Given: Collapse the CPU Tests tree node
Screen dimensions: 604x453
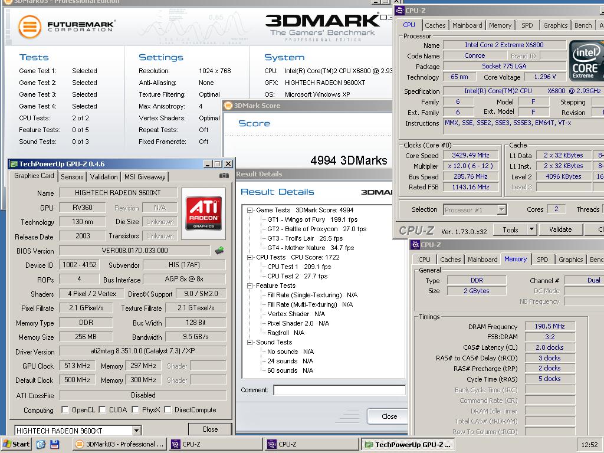Looking at the screenshot, I should (x=250, y=257).
